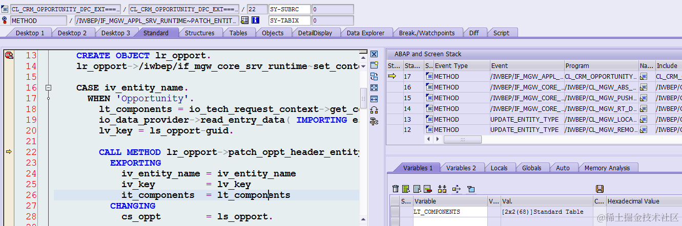The width and height of the screenshot is (682, 226).
Task: Click the source program icon beside CL_CRM_OPPORTUNITY field
Action: click(5, 9)
